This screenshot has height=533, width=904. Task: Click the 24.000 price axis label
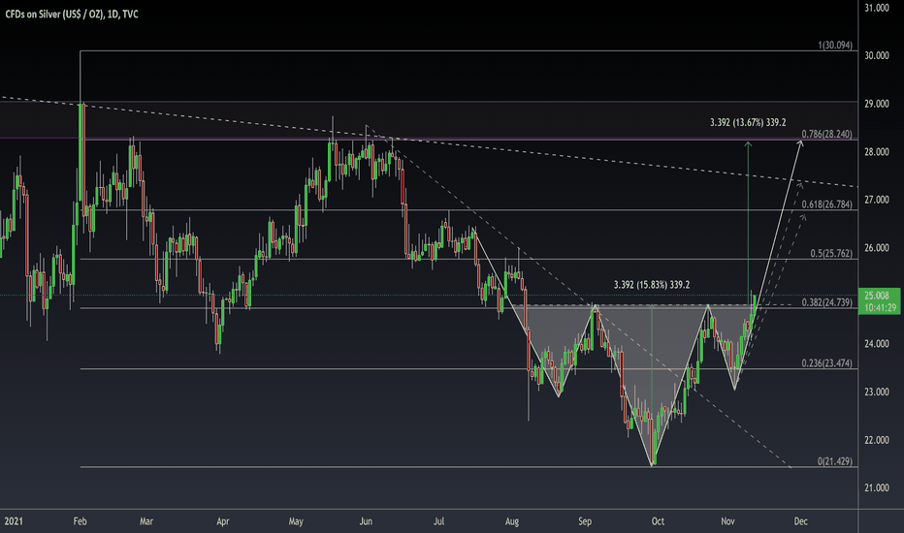coord(876,344)
